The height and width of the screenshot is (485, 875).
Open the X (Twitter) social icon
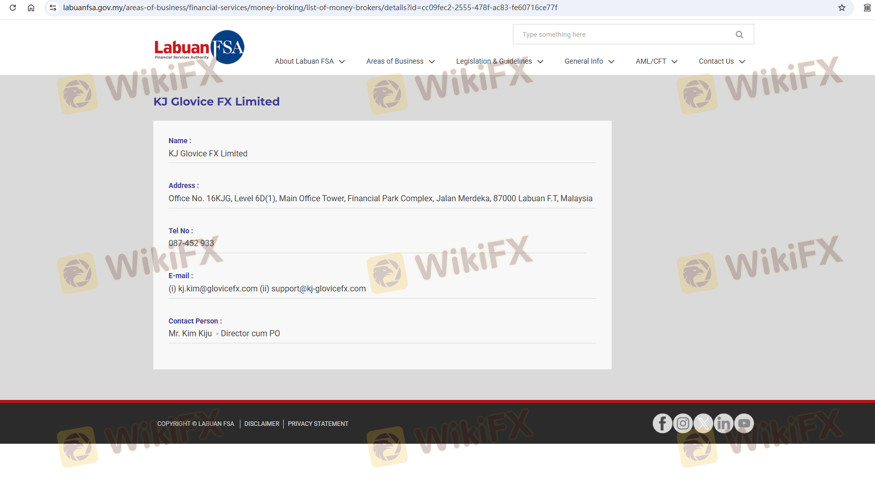703,423
